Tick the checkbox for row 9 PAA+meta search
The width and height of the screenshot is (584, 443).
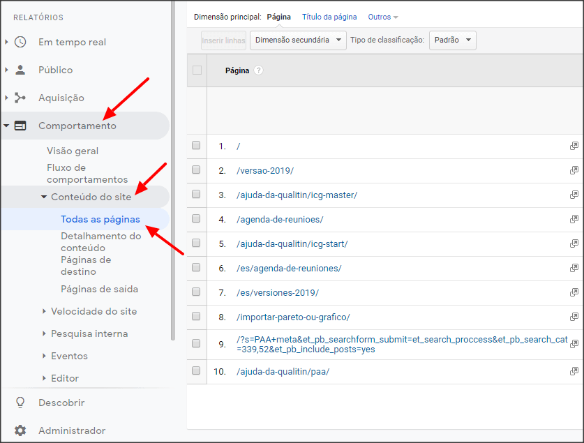tap(196, 343)
